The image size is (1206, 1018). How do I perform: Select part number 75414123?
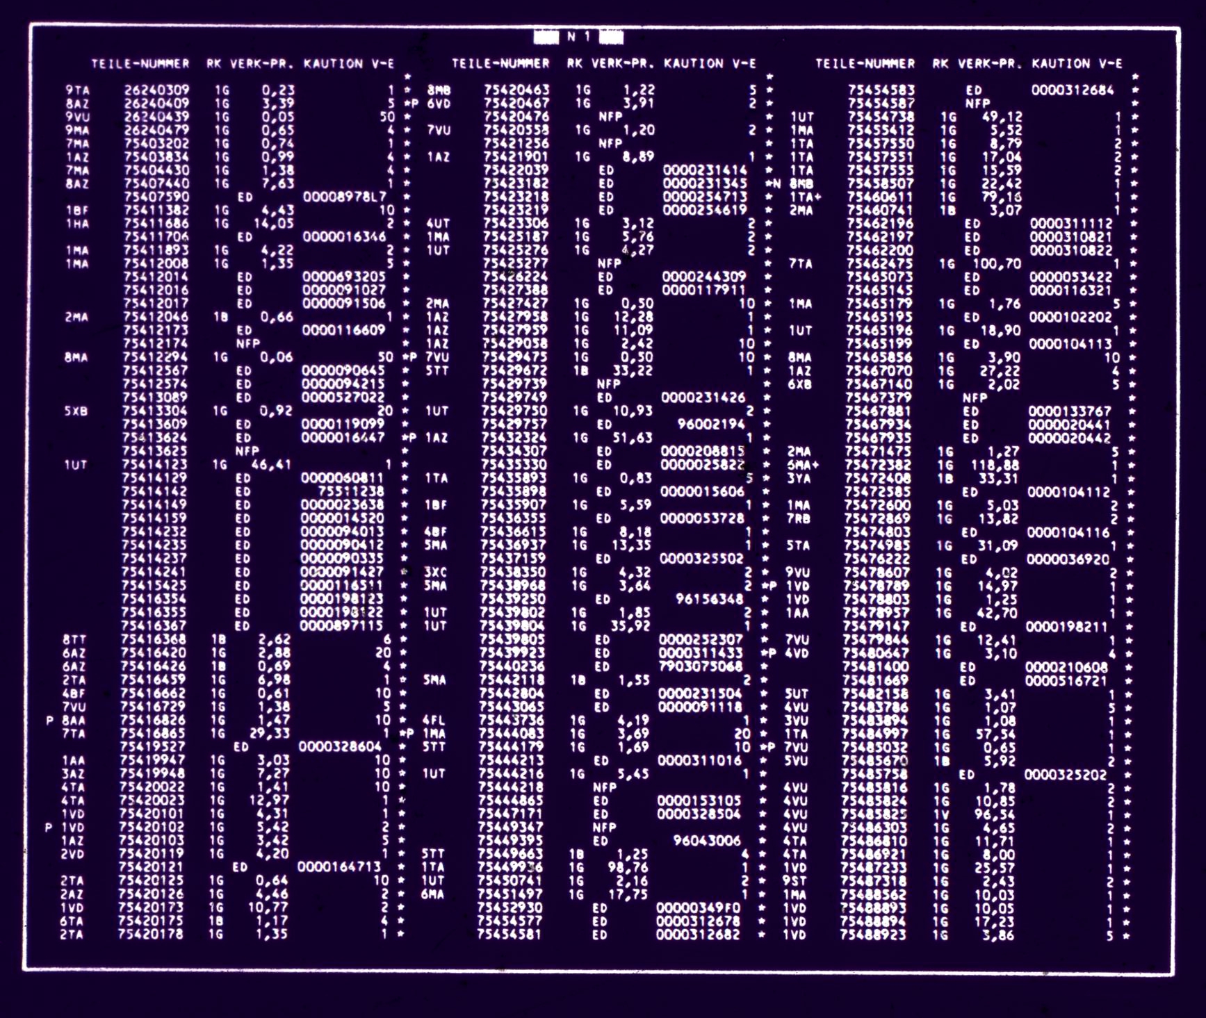pyautogui.click(x=154, y=464)
